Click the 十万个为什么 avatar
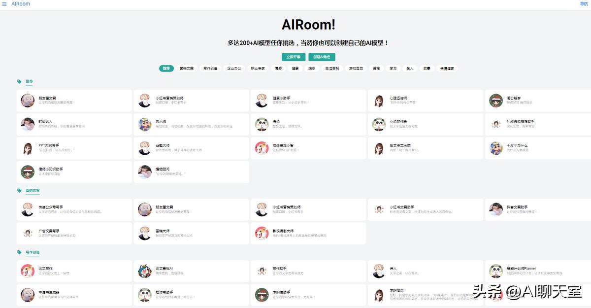This screenshot has width=591, height=308. coord(496,148)
